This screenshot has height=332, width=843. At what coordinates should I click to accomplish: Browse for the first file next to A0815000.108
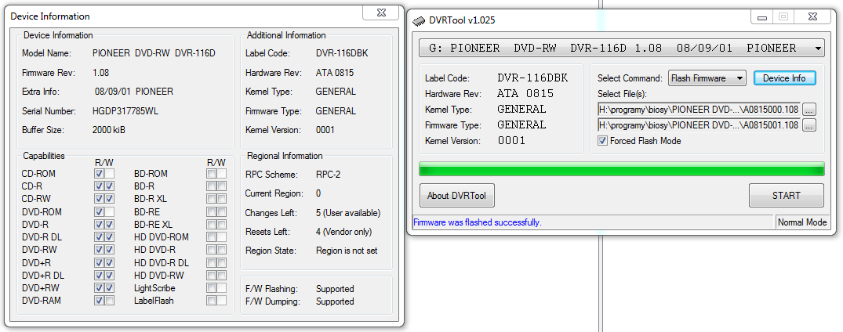(809, 109)
